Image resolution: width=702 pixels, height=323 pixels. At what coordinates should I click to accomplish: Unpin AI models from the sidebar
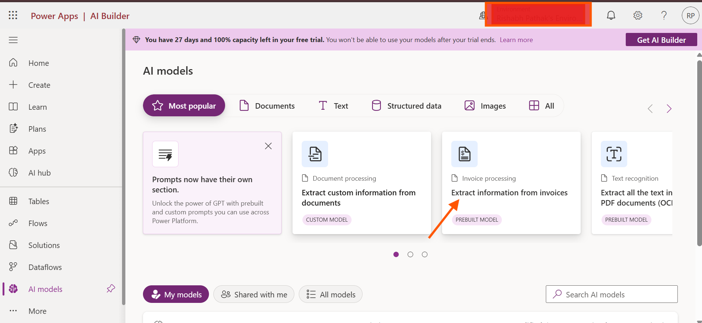tap(111, 289)
